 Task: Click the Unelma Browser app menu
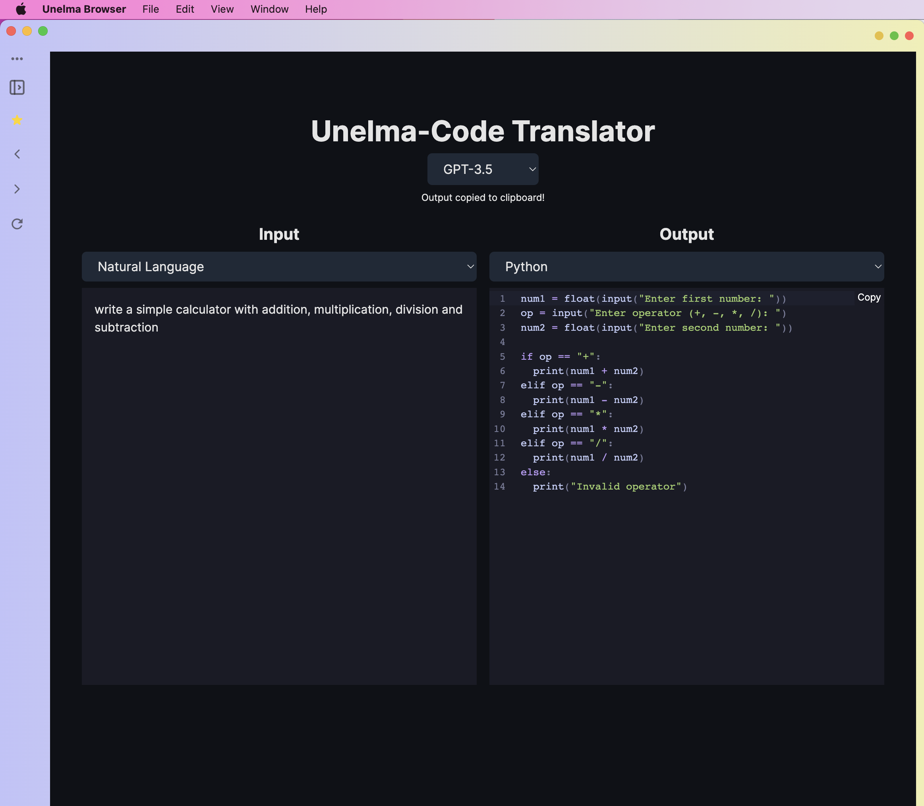point(84,9)
